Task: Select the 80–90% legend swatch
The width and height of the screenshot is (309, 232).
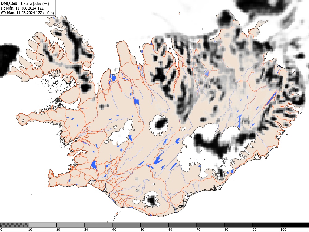Action: (x=239, y=225)
